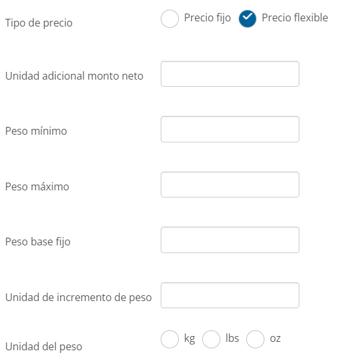This screenshot has width=348, height=360.
Task: Click into the Peso máximo input box
Action: [x=230, y=185]
